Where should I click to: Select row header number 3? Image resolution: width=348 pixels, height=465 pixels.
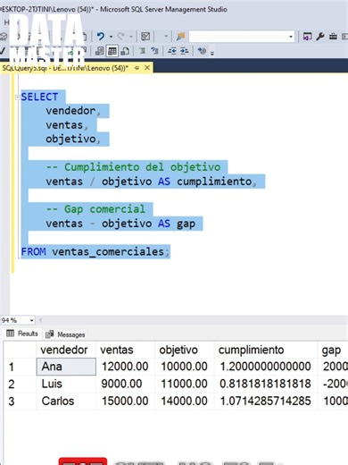pyautogui.click(x=20, y=402)
